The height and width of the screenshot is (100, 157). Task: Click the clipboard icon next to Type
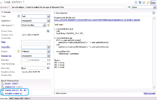[x=19, y=16]
